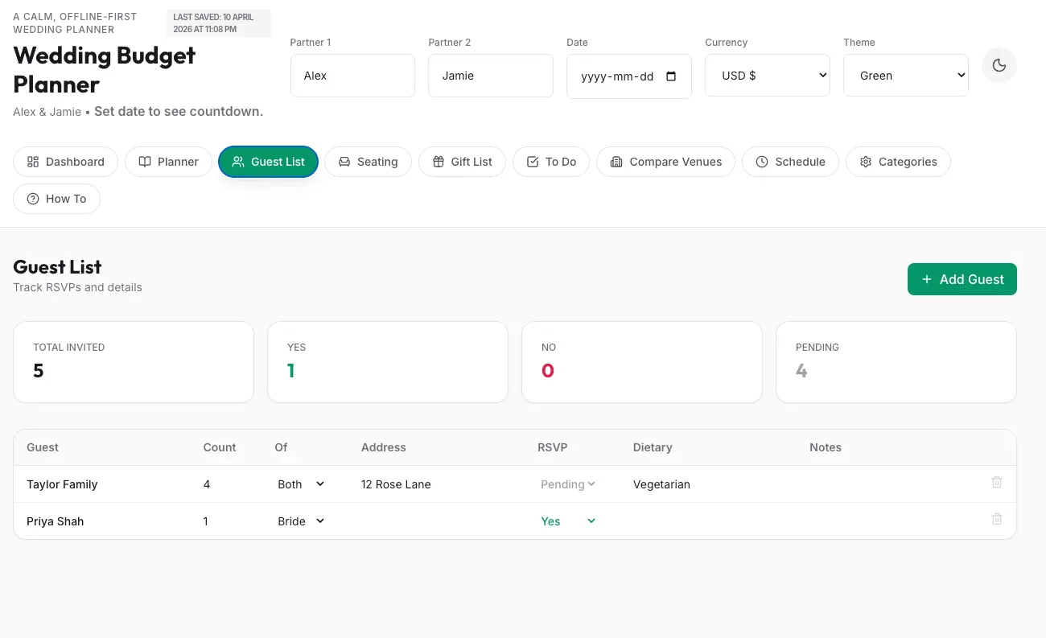The width and height of the screenshot is (1046, 638).
Task: Expand the Currency dropdown
Action: click(x=767, y=76)
